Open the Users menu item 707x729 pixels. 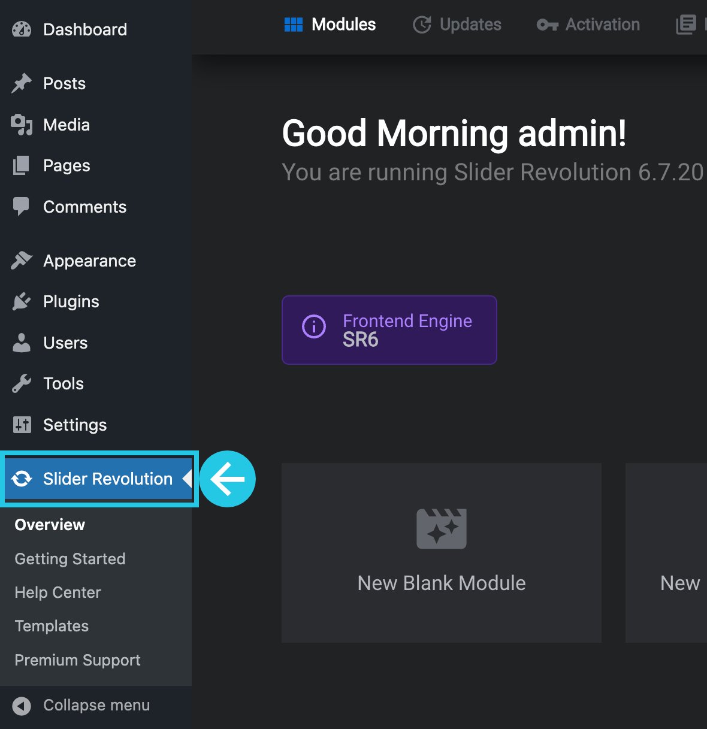coord(96,343)
